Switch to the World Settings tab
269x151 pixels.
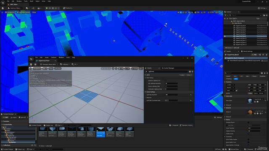tap(247, 51)
